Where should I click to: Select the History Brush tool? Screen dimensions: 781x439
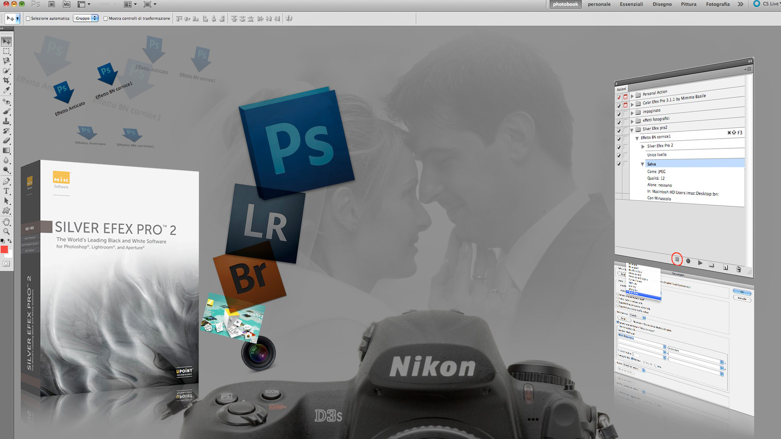[x=7, y=131]
